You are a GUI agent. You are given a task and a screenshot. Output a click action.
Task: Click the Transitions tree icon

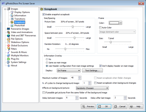[x=12, y=19]
